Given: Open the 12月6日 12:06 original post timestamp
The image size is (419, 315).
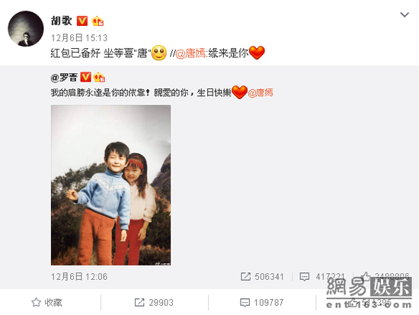Looking at the screenshot, I should [79, 276].
